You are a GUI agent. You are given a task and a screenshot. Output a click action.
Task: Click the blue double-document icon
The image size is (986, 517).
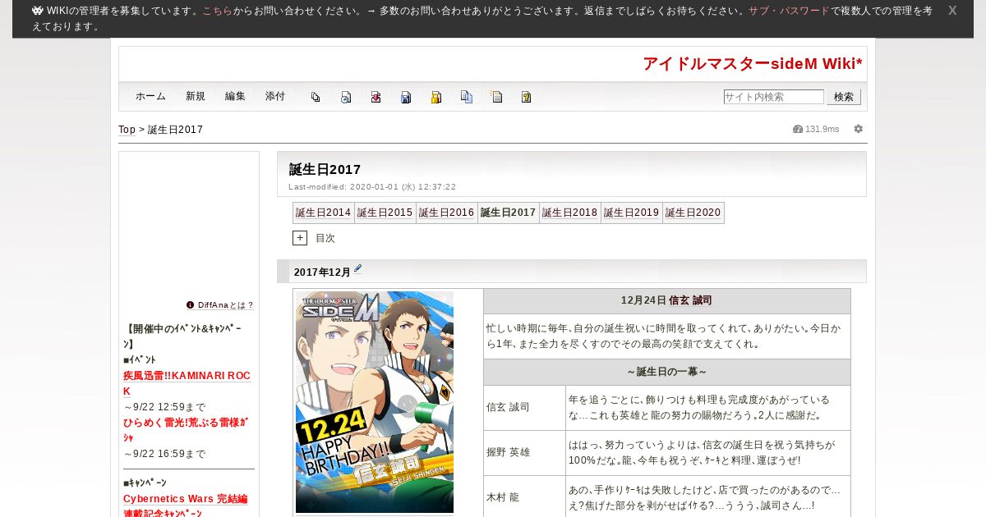pyautogui.click(x=466, y=97)
